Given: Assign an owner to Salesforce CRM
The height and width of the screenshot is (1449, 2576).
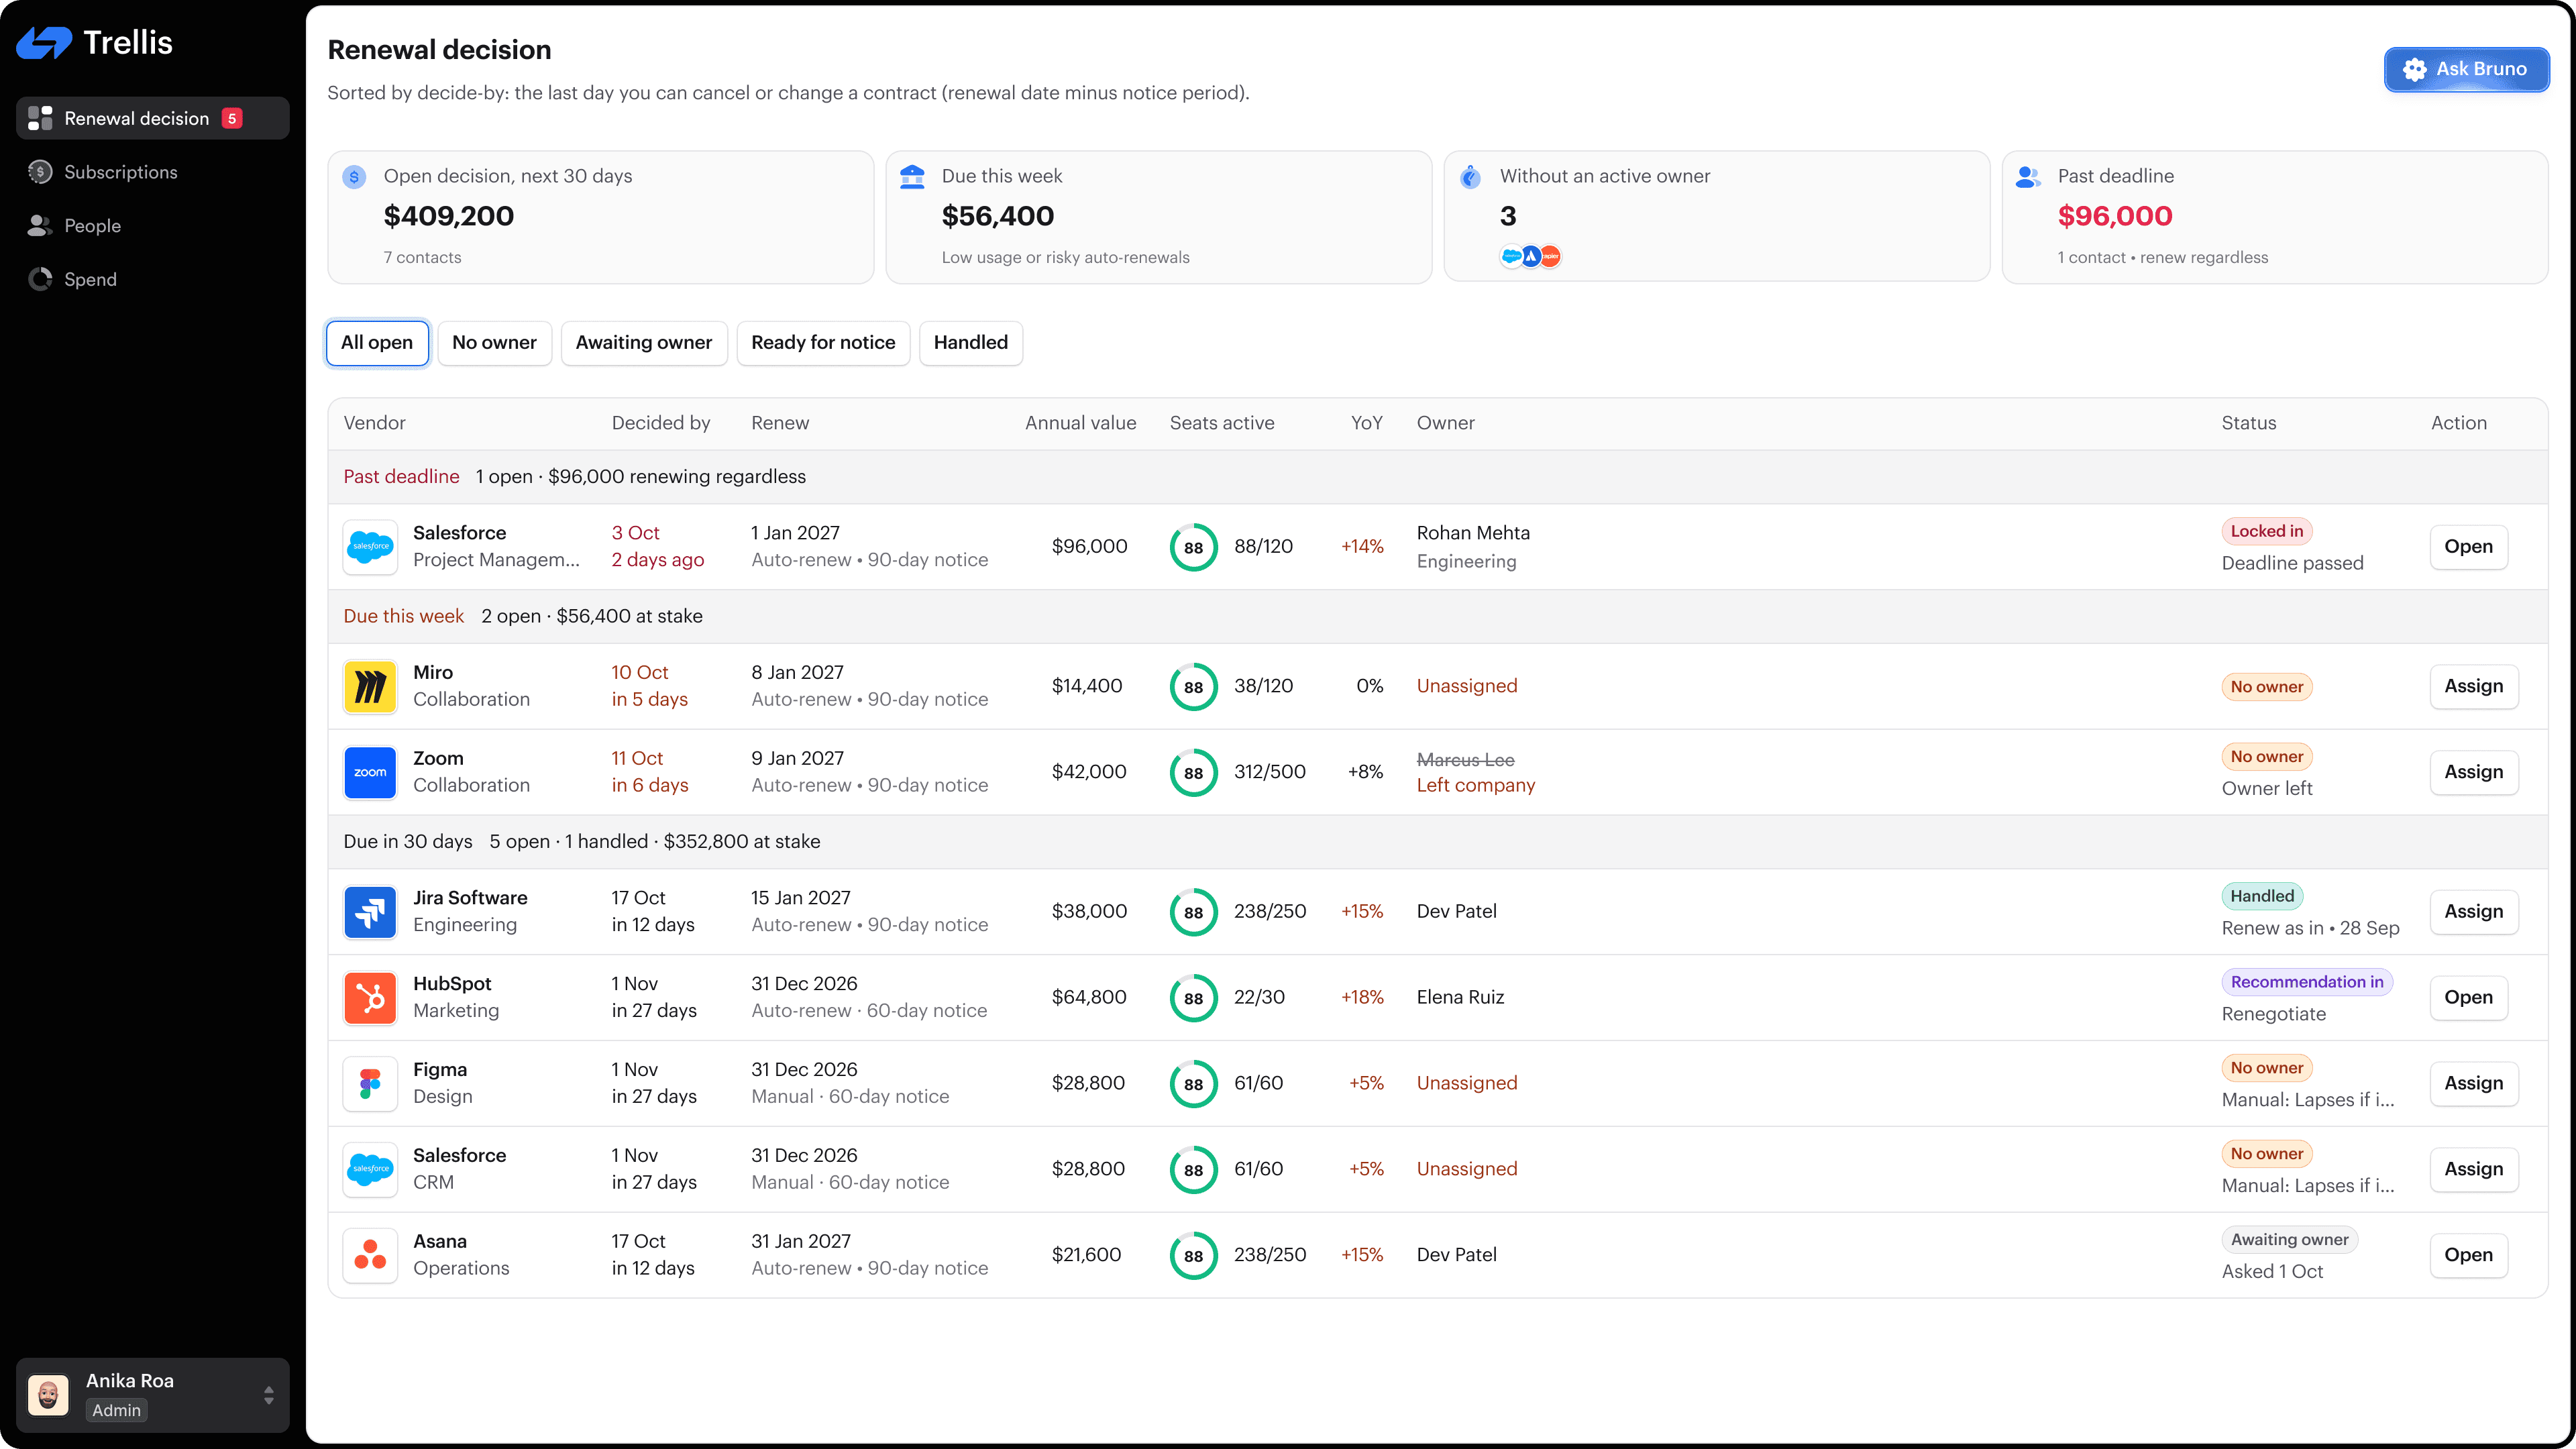Looking at the screenshot, I should point(2474,1170).
